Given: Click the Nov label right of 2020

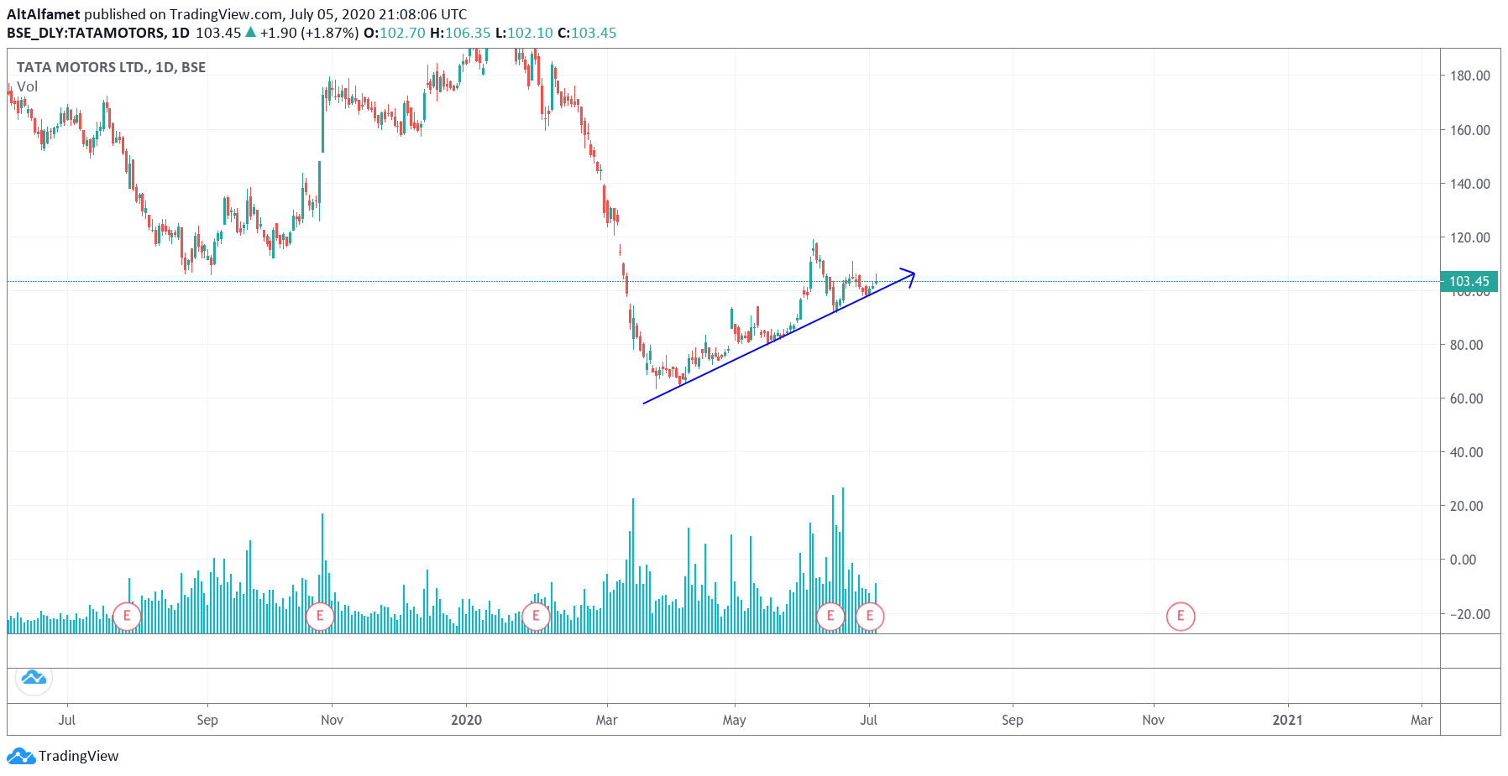Looking at the screenshot, I should (1154, 720).
